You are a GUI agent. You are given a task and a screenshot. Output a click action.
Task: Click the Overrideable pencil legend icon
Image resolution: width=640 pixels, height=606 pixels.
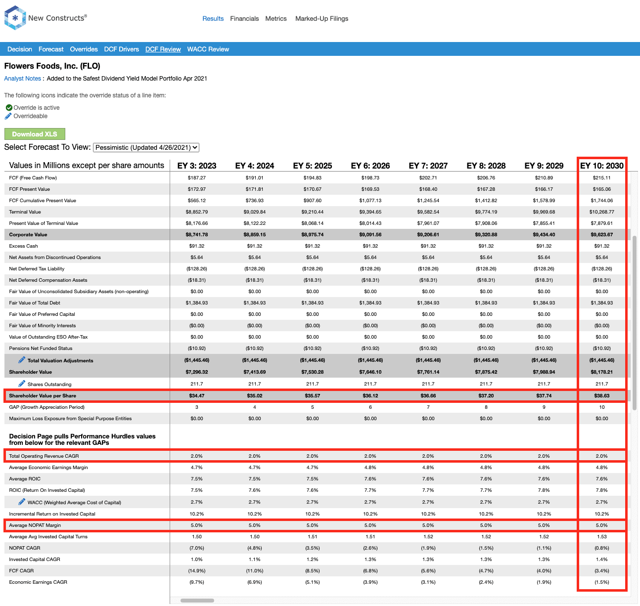click(8, 116)
